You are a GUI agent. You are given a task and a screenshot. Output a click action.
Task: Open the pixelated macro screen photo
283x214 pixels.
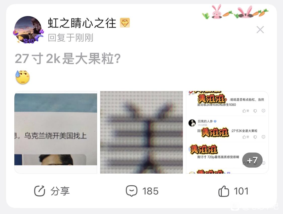[x=141, y=132]
